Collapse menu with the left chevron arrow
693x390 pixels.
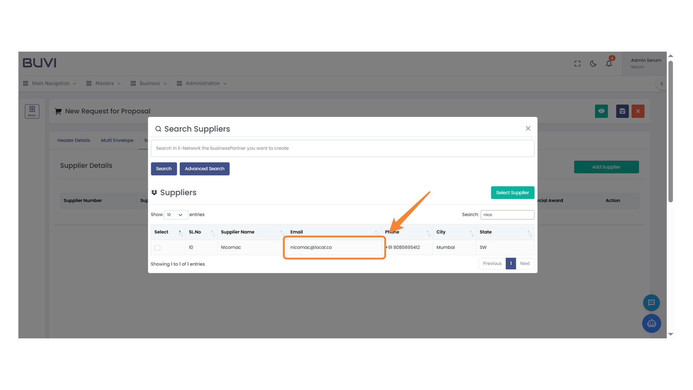[x=662, y=84]
